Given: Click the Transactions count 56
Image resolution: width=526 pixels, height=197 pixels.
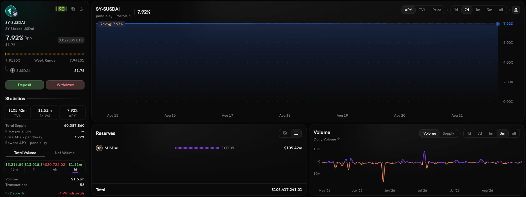Looking at the screenshot, I should (82, 185).
